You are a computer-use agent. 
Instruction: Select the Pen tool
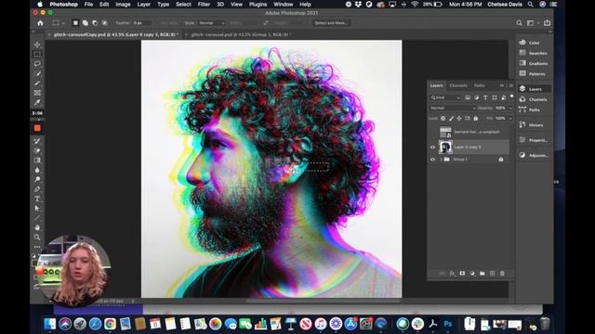coord(37,189)
